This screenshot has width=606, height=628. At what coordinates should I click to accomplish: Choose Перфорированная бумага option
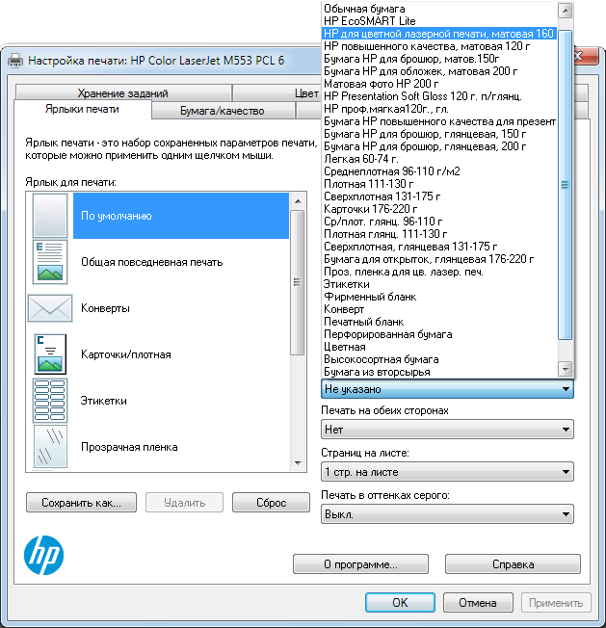point(439,334)
